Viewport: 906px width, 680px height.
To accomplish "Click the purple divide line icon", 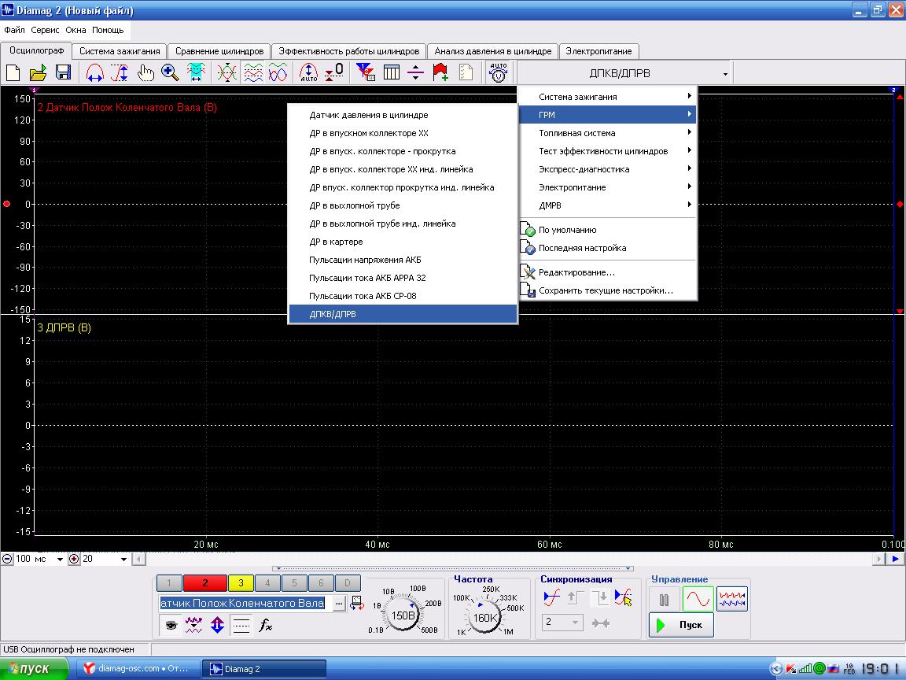I will tap(415, 73).
